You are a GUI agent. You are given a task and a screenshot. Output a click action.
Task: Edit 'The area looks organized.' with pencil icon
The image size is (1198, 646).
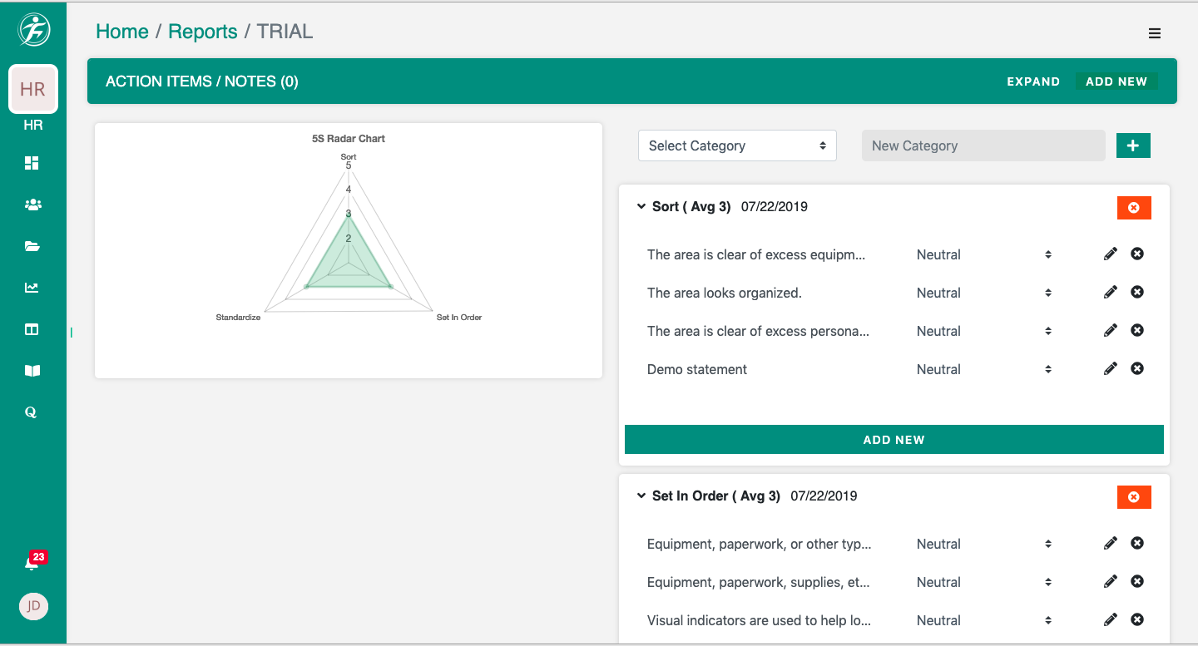pos(1110,293)
